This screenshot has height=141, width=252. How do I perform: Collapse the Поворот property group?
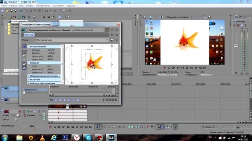[x=29, y=63]
